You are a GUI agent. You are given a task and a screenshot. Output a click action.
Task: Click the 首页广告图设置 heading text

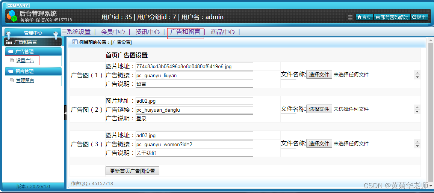click(127, 55)
